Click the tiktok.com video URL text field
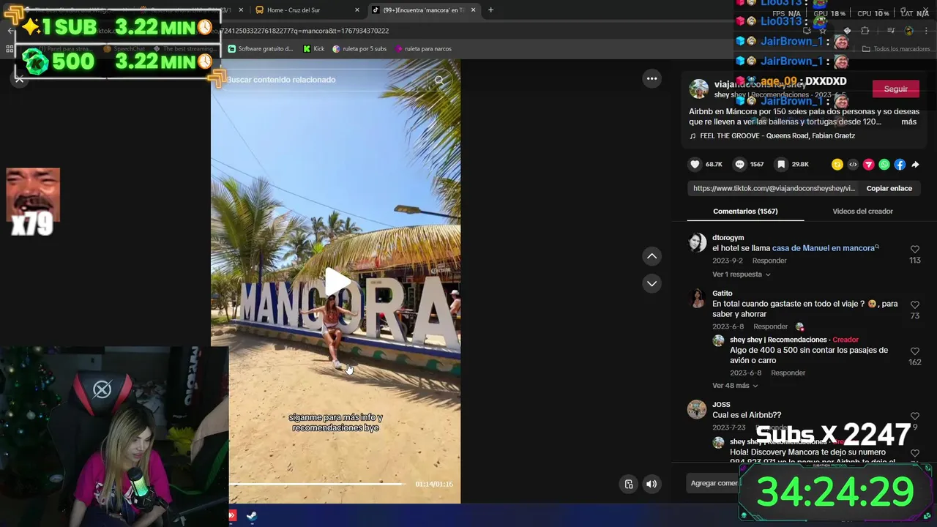Screen dimensions: 937x527 click(773, 188)
